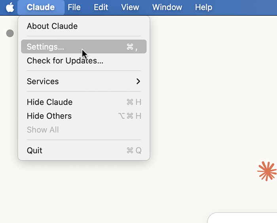Screen dimensions: 277x223
Task: Open the Help menu
Action: pyautogui.click(x=203, y=8)
